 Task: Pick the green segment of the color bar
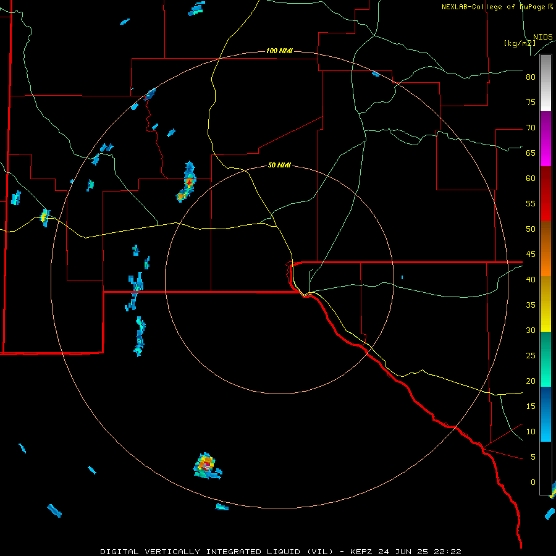pyautogui.click(x=545, y=359)
